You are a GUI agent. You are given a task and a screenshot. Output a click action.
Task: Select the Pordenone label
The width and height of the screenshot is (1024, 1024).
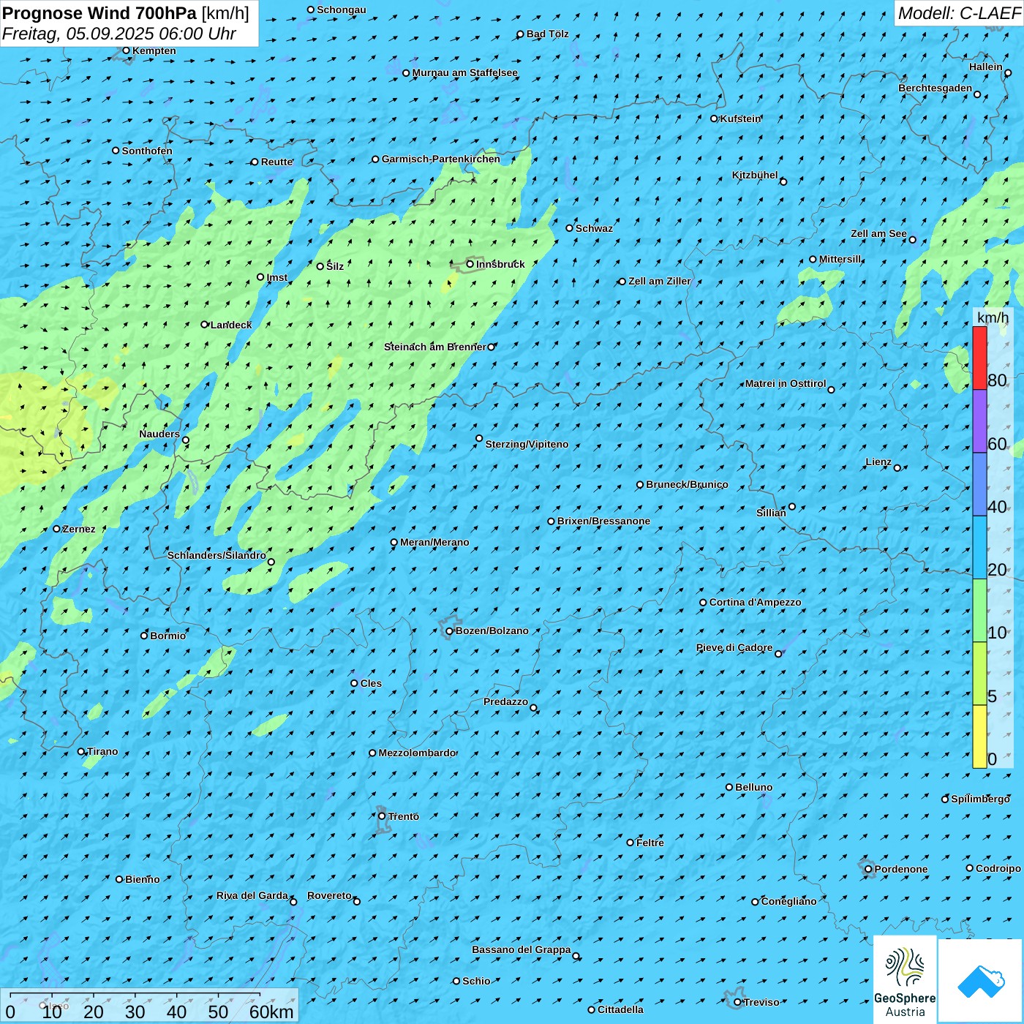[901, 869]
